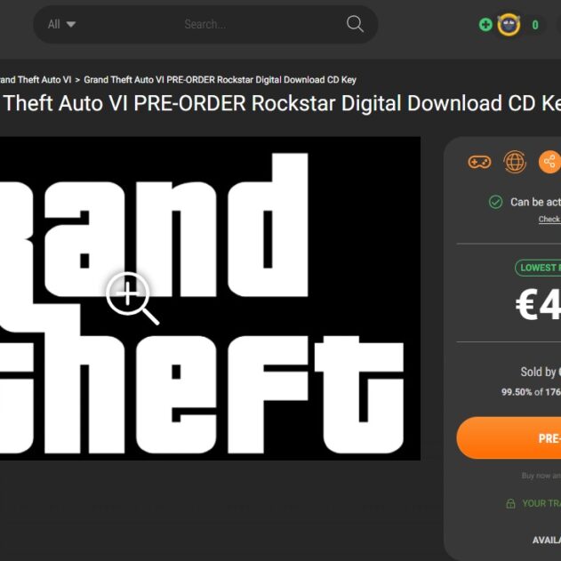The width and height of the screenshot is (561, 561).
Task: Open the user avatar profile icon
Action: pos(509,25)
